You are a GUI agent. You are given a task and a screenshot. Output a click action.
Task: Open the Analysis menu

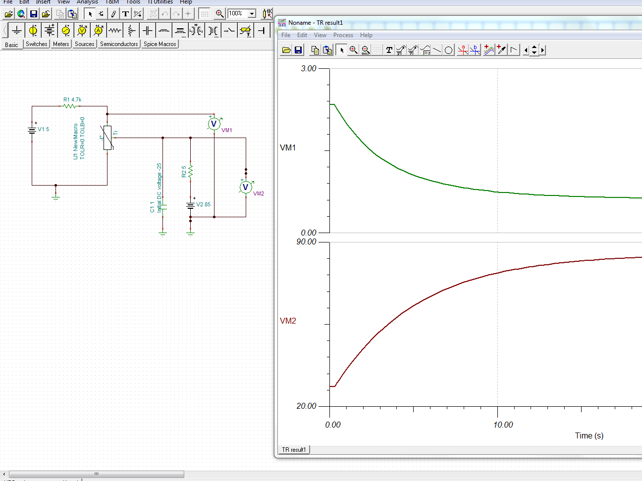point(87,2)
